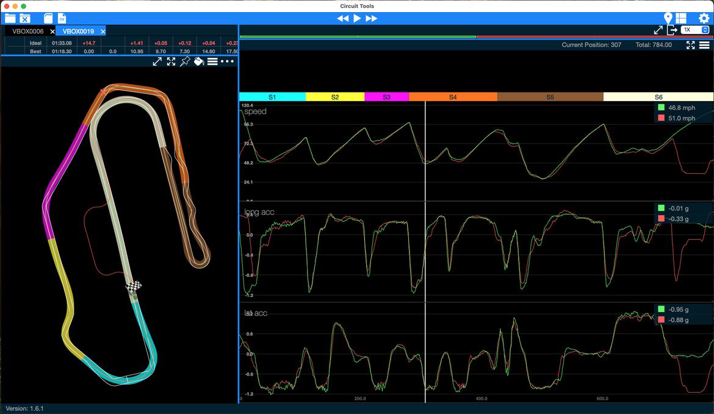Open a file with the folder icon
This screenshot has height=414, width=714.
(10, 18)
